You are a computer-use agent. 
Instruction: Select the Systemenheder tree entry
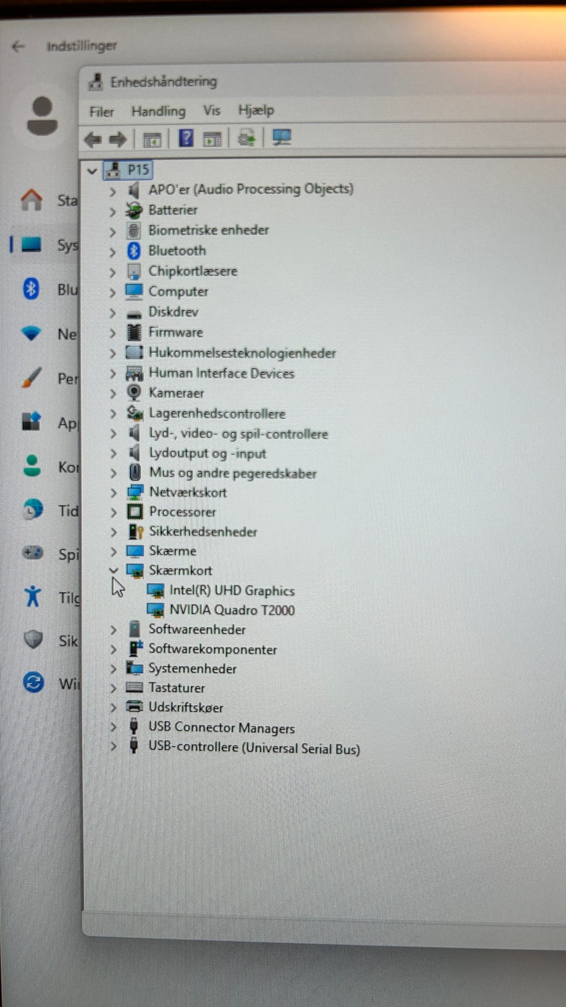coord(192,668)
